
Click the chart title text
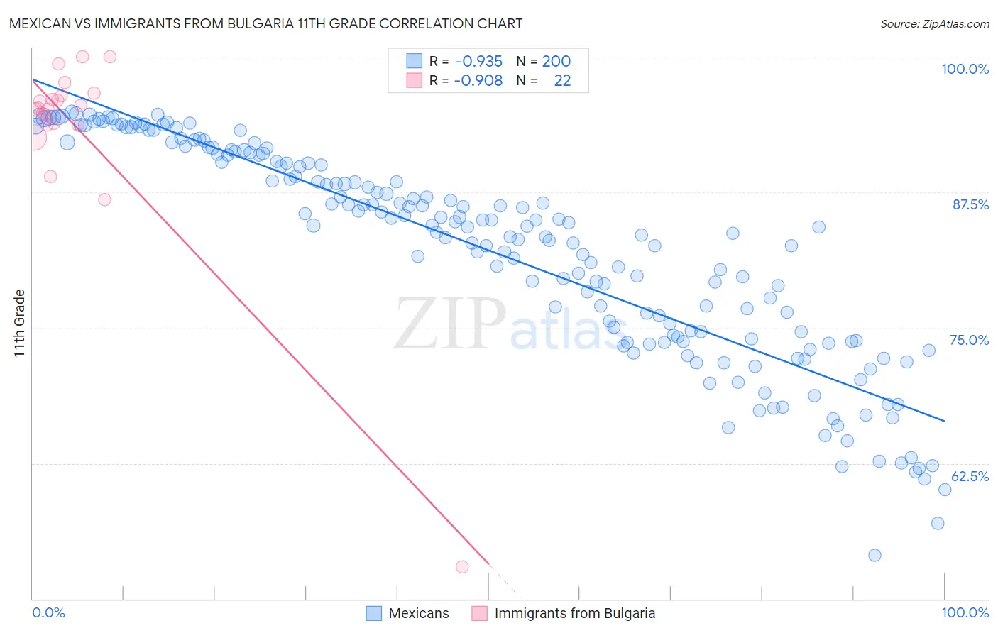[x=265, y=23]
